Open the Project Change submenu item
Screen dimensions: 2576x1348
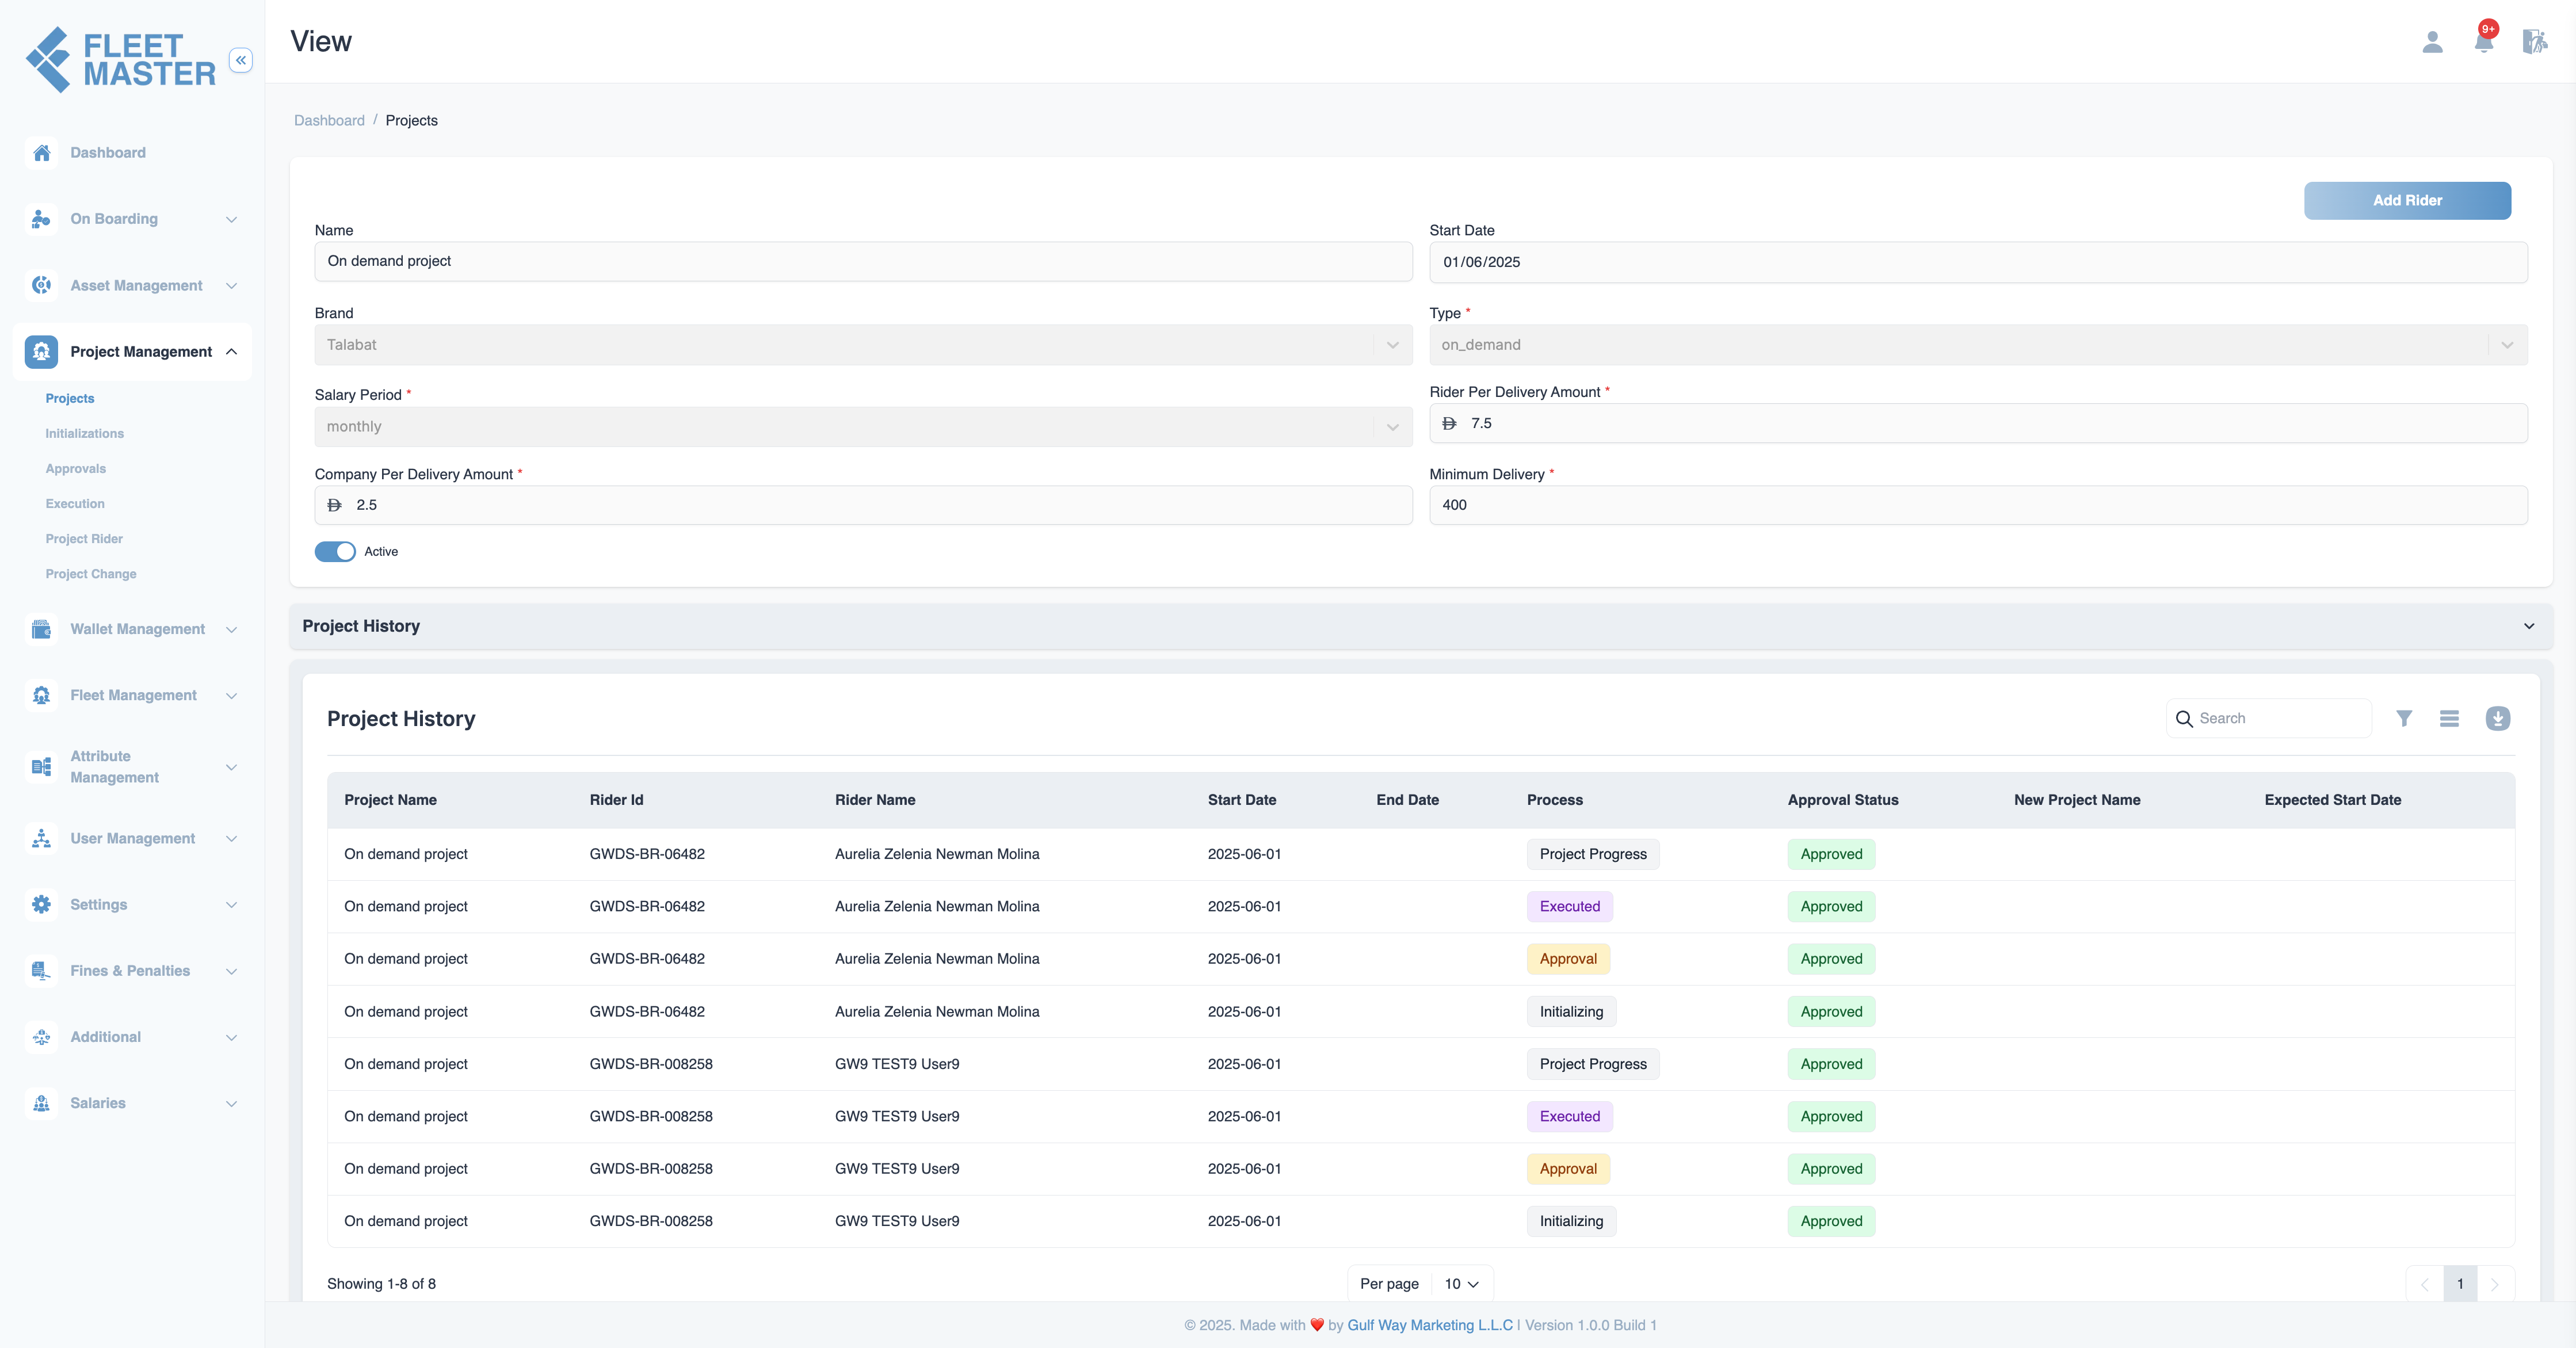[x=91, y=573]
